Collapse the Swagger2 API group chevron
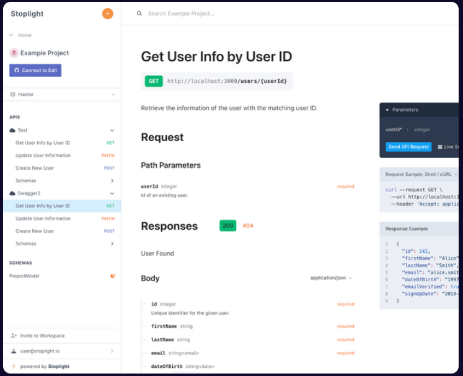 112,194
